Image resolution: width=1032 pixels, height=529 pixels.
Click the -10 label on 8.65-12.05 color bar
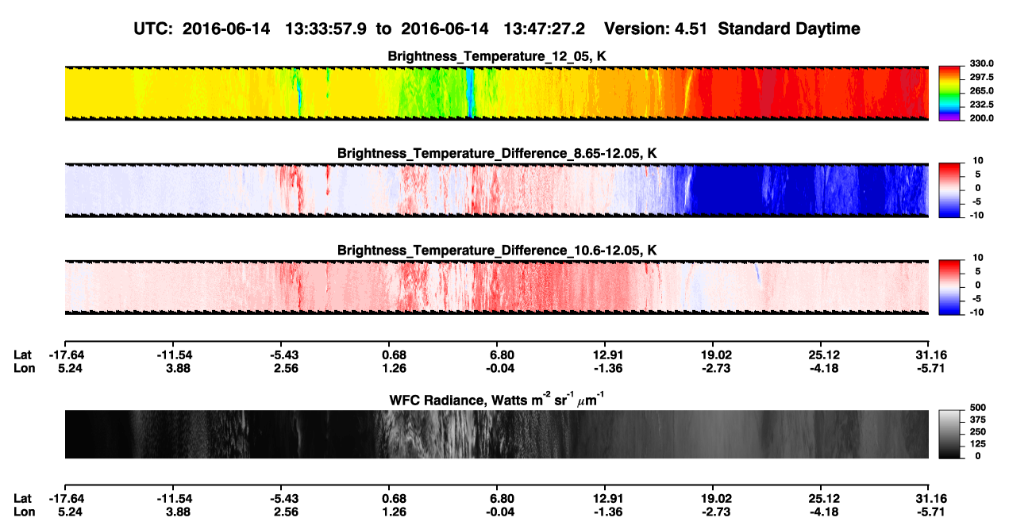[977, 215]
